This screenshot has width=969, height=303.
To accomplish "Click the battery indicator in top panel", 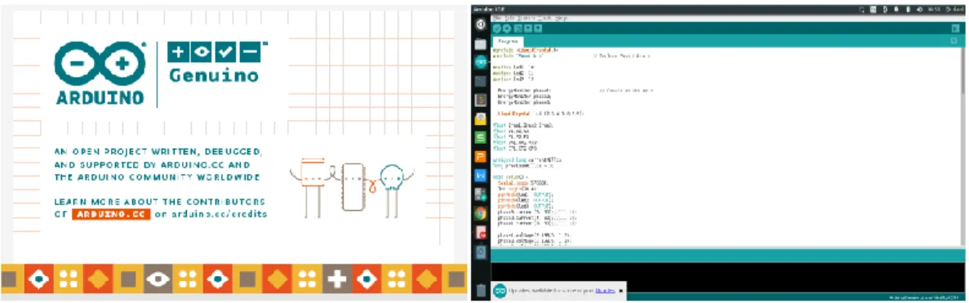I will [x=909, y=10].
